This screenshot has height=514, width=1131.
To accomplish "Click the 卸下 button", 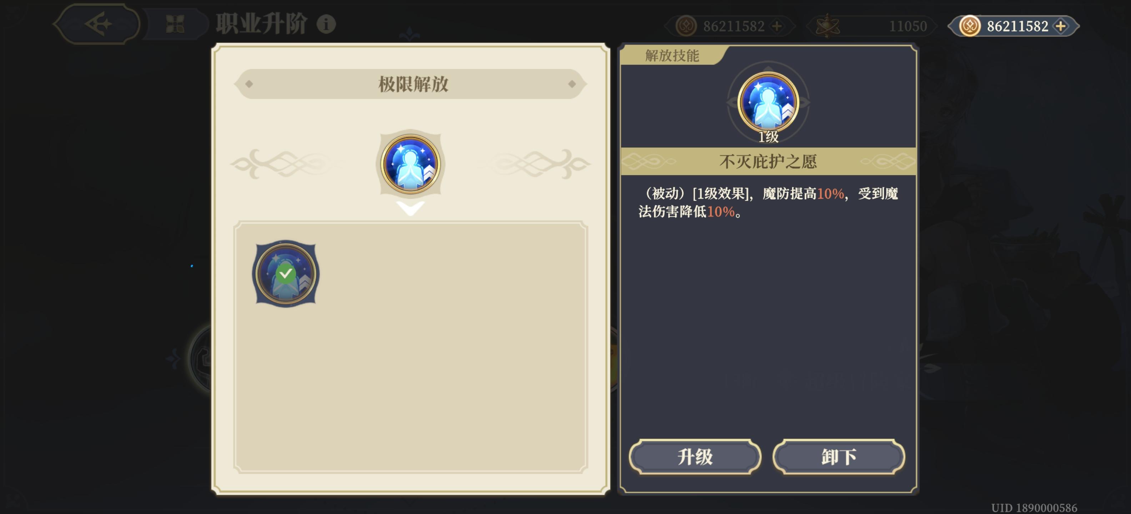I will [839, 457].
